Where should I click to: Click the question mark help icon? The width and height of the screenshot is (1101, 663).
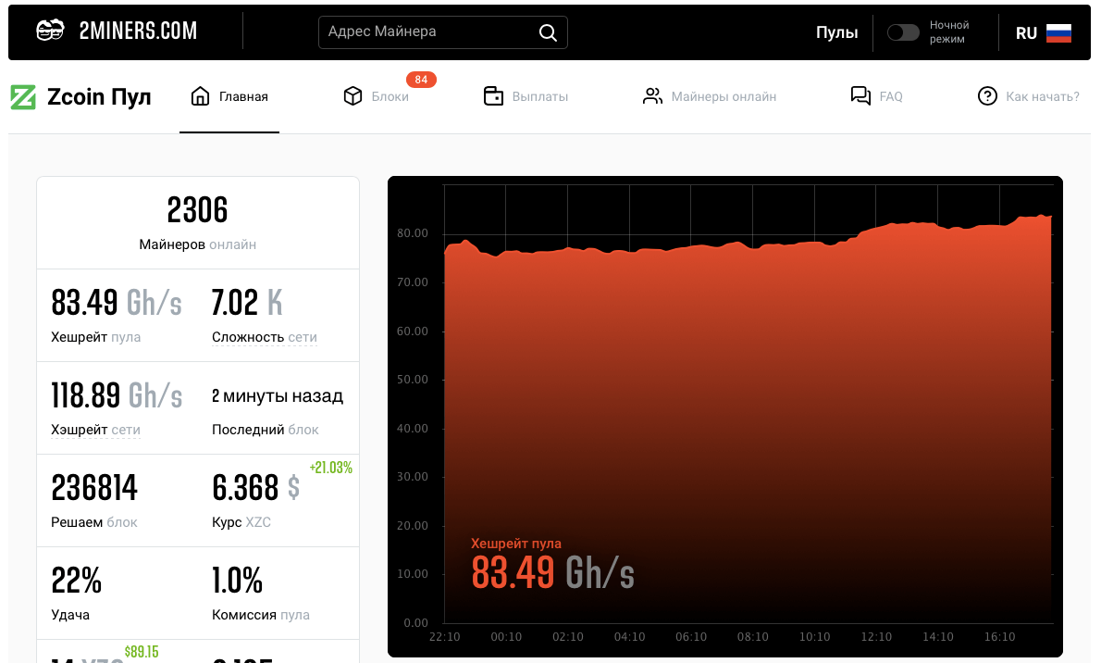[987, 96]
